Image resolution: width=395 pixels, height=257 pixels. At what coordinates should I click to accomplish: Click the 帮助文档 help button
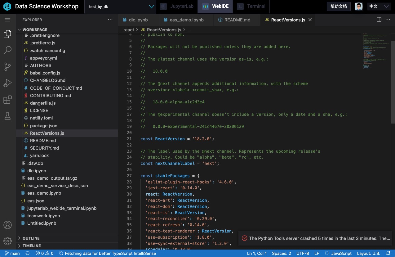click(x=339, y=7)
